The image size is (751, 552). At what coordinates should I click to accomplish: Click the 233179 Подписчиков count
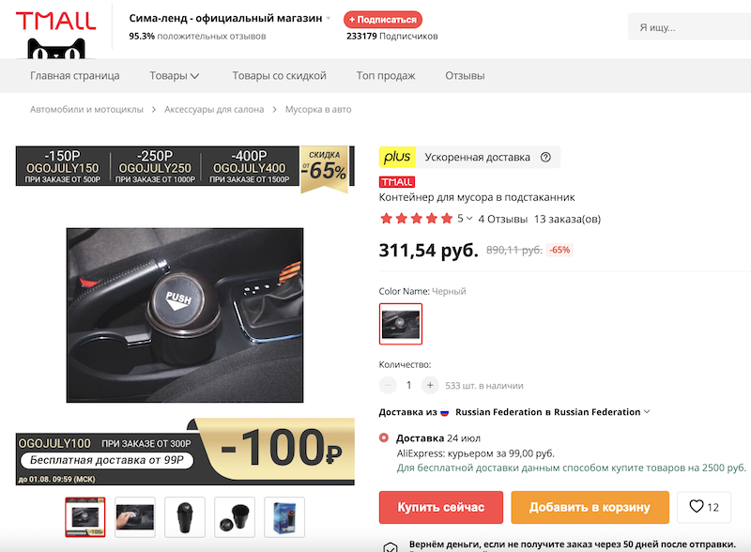pyautogui.click(x=392, y=37)
